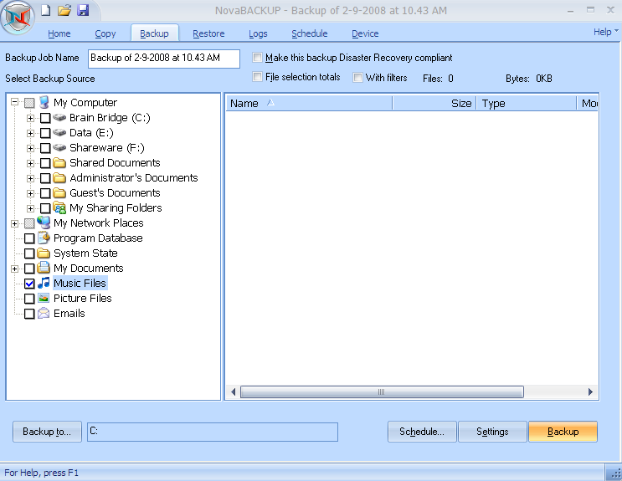Click the Backup to... button

(x=47, y=432)
